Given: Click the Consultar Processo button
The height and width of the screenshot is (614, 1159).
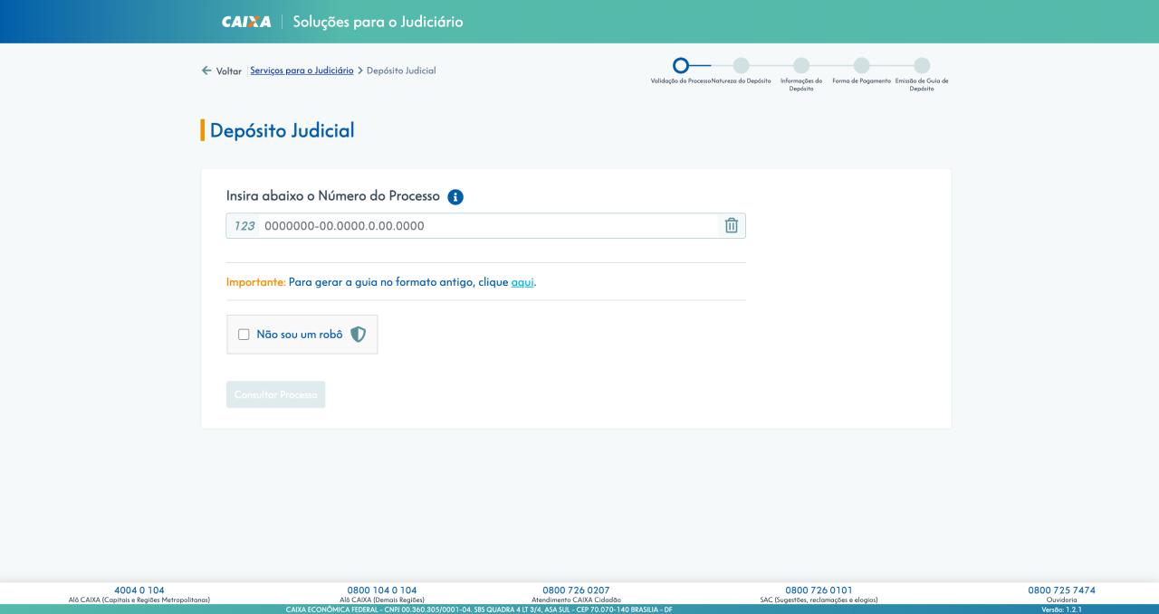Looking at the screenshot, I should coord(275,395).
